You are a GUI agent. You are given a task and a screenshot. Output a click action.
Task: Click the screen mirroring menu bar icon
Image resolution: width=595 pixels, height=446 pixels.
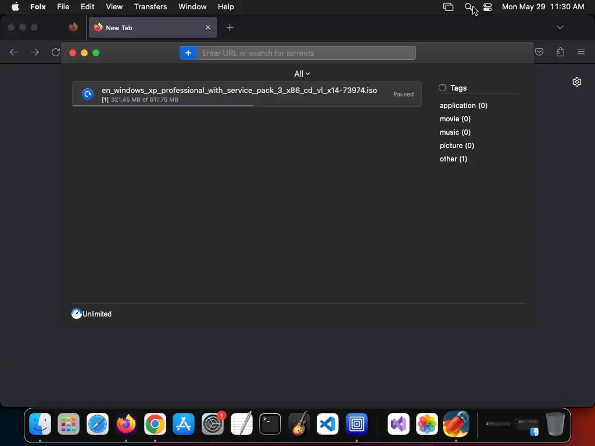[x=449, y=7]
